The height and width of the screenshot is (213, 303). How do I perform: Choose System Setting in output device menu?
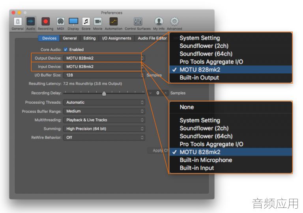[x=231, y=38]
